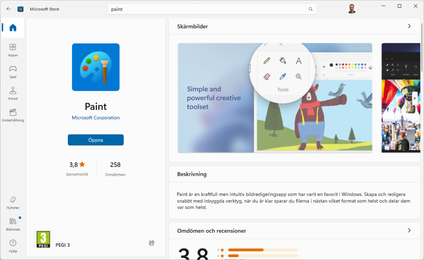Viewport: 424px width, 260px height.
Task: Open the Underhållning section
Action: pyautogui.click(x=13, y=115)
